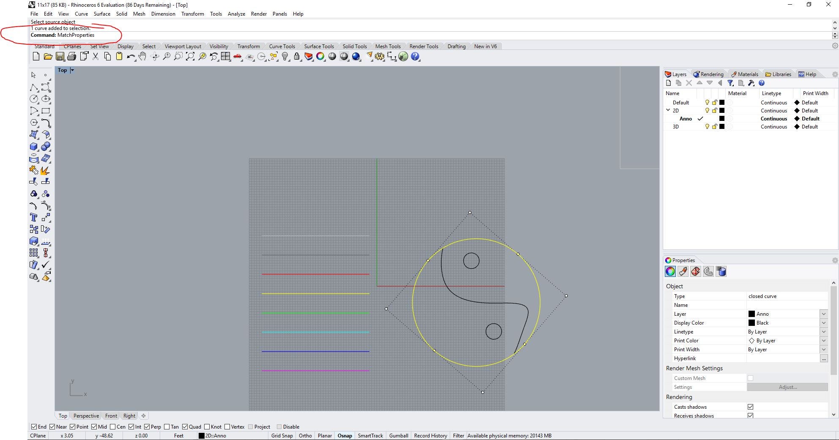Open the Materials panel tab
839x440 pixels.
pos(745,74)
